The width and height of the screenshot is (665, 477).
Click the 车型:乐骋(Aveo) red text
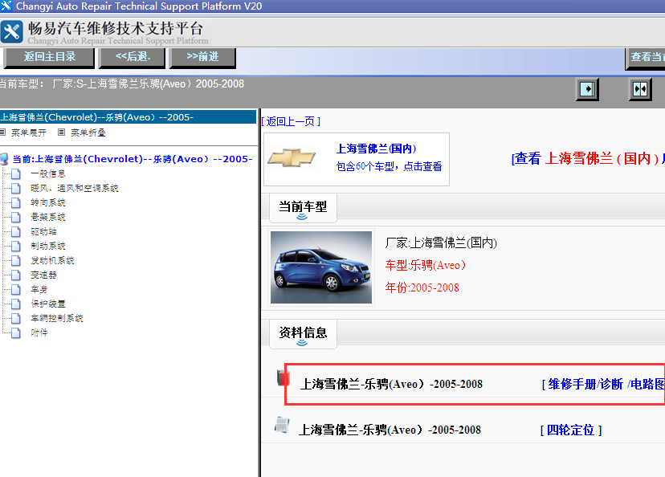426,266
